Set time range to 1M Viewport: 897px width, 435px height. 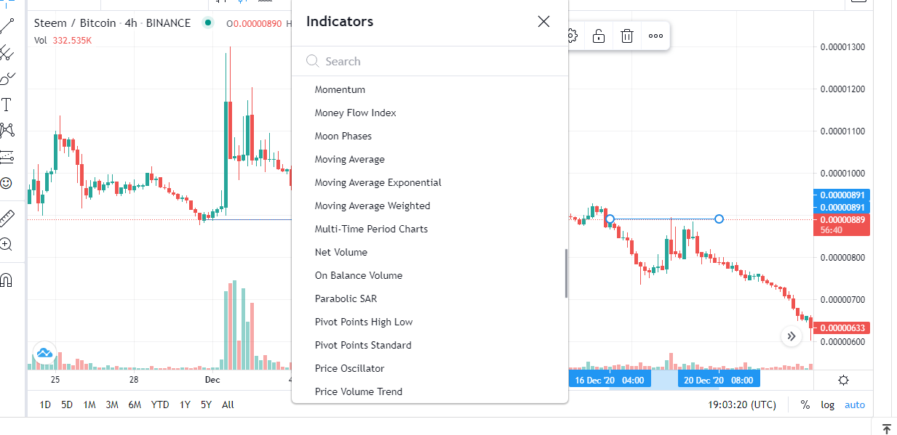[x=89, y=404]
